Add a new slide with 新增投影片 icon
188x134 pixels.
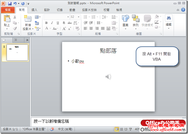click(x=27, y=18)
